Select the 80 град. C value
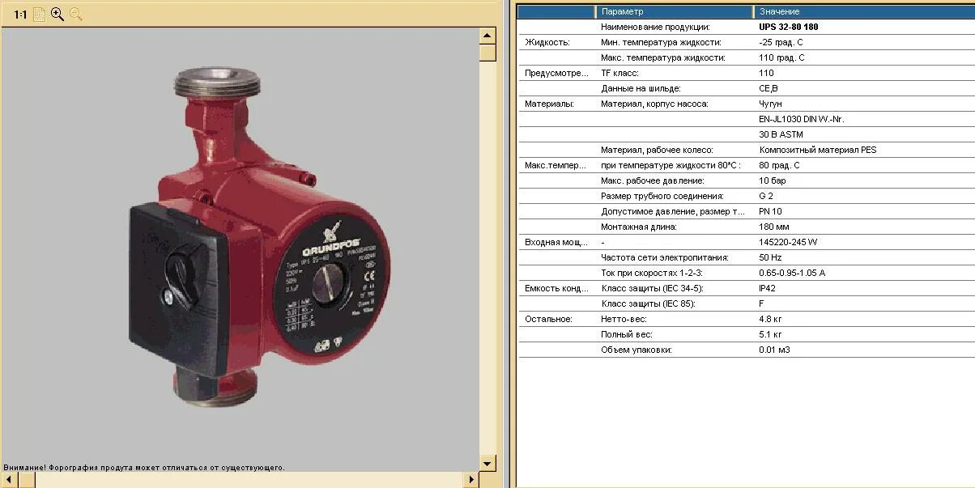The image size is (975, 488). click(779, 165)
